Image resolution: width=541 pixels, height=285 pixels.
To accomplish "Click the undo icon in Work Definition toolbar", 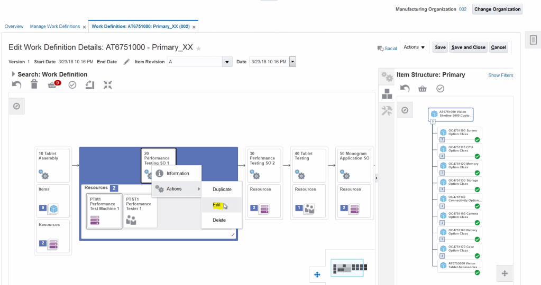I will tap(17, 84).
